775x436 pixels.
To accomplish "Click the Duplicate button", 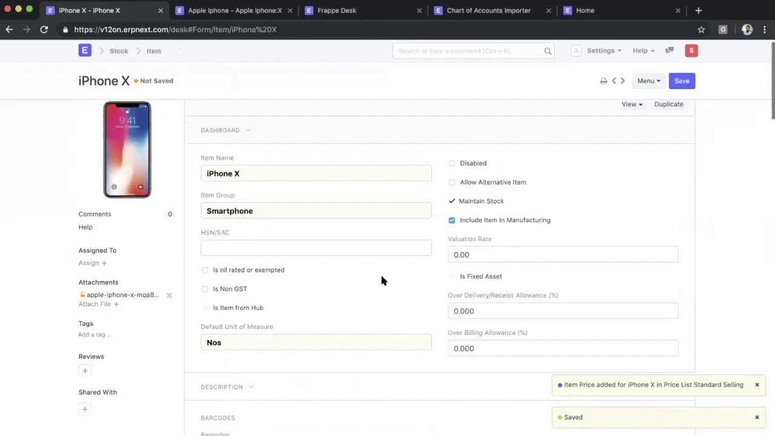I will click(668, 104).
